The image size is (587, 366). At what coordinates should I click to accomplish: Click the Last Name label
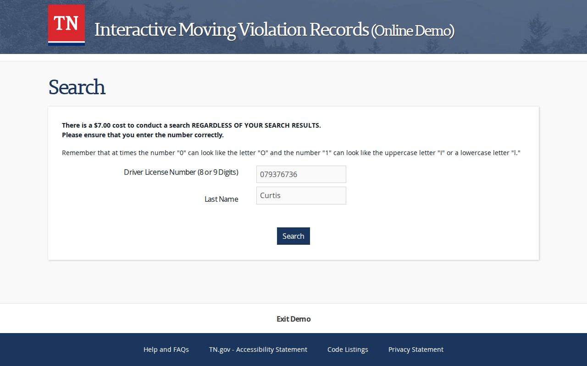pyautogui.click(x=222, y=199)
